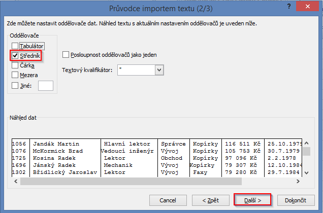Screen dimensions: 323x213
Task: Click preview cell Jánský Radek
Action: pyautogui.click(x=54, y=165)
